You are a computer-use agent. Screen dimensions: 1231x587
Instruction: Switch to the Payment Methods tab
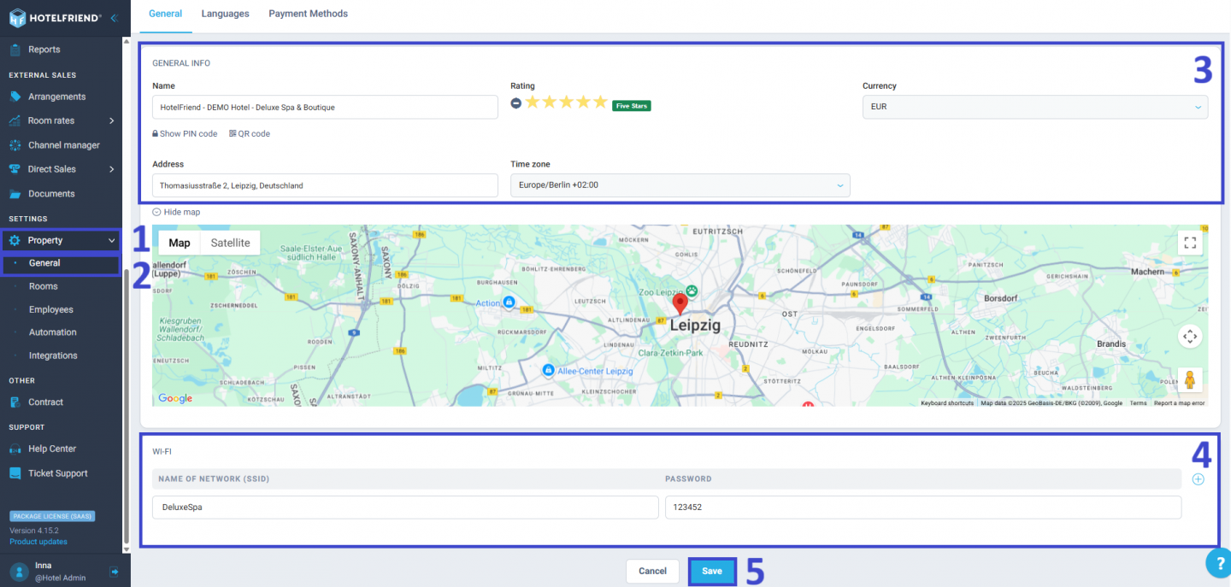click(308, 14)
